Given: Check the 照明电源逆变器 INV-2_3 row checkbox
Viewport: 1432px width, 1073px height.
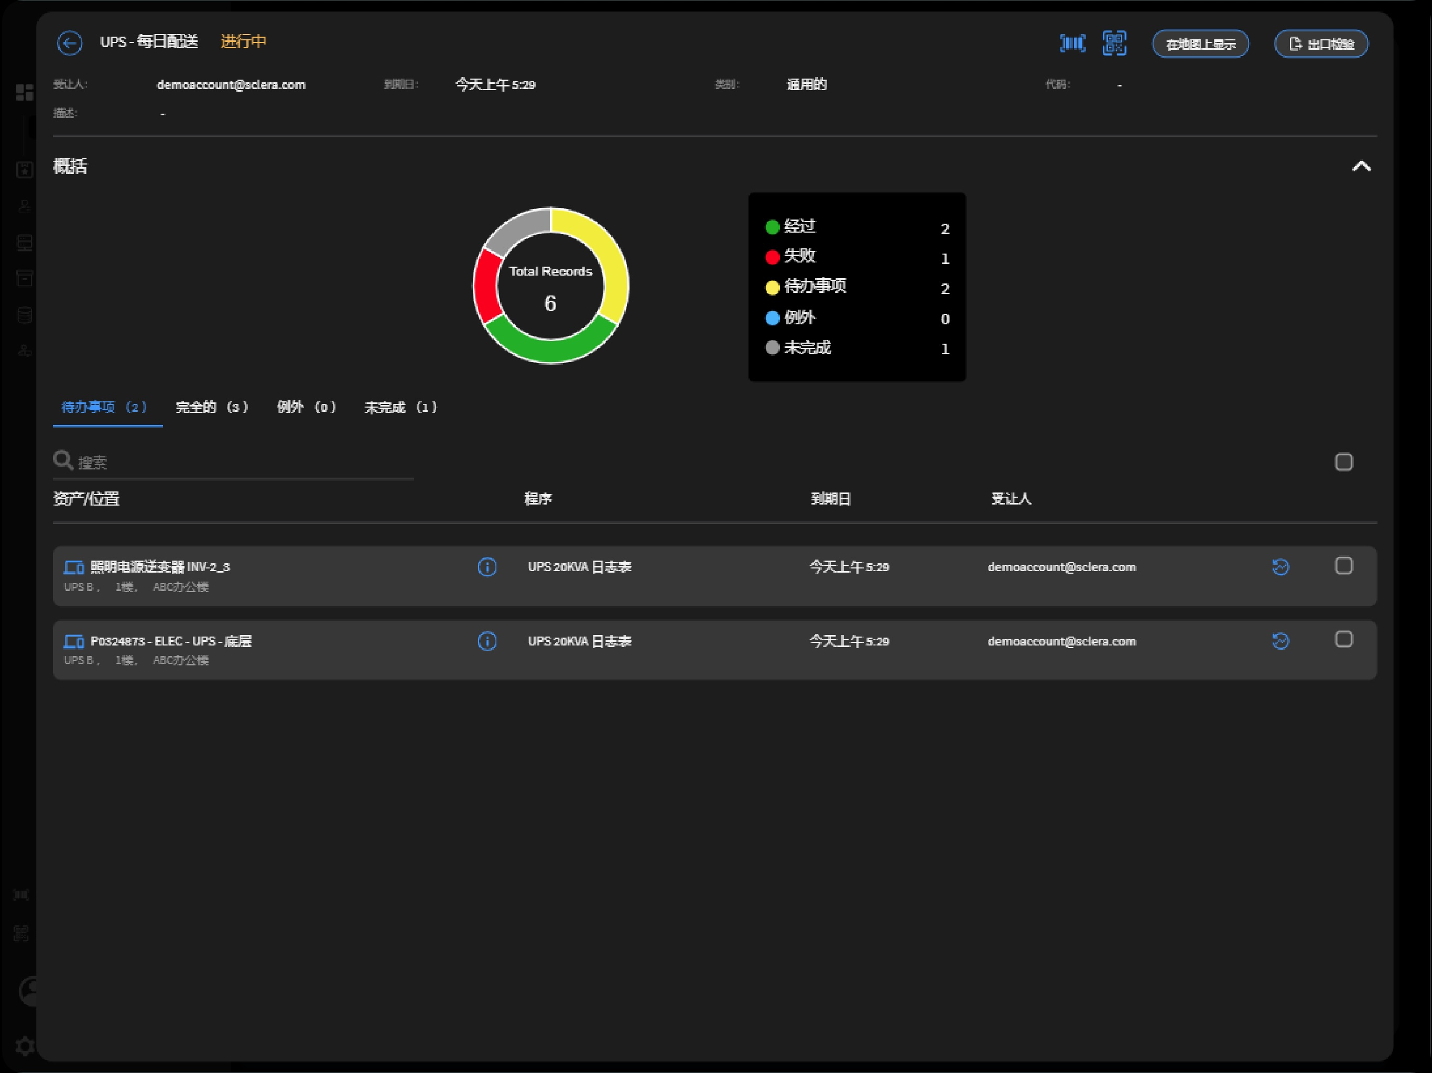Looking at the screenshot, I should point(1344,566).
